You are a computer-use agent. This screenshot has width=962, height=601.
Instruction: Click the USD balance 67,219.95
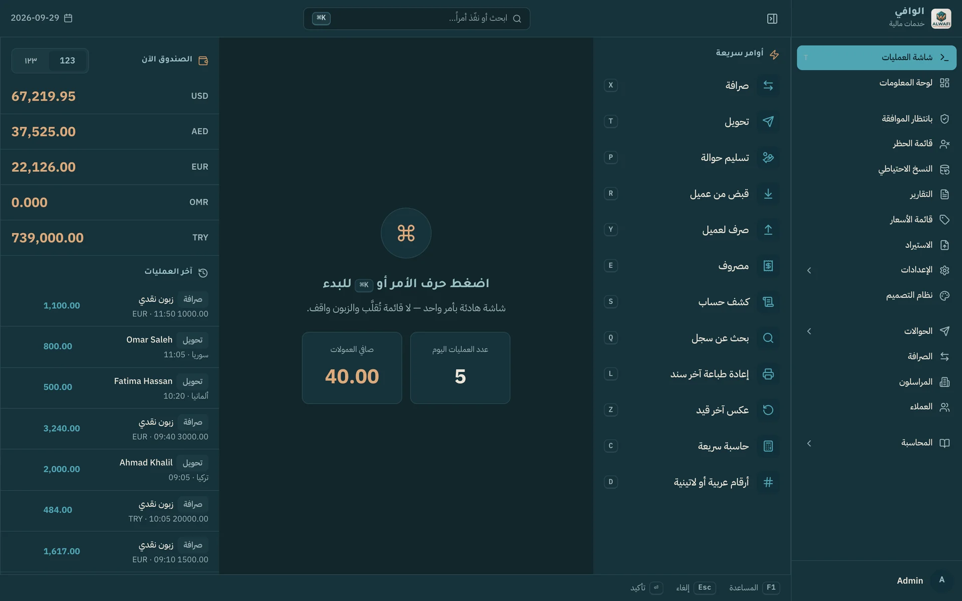tap(44, 96)
